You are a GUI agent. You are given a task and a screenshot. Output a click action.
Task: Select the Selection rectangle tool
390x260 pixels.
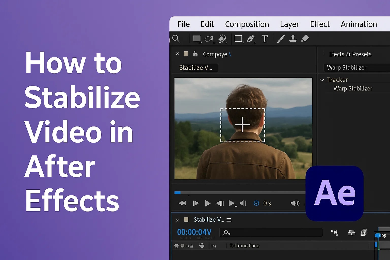point(197,39)
